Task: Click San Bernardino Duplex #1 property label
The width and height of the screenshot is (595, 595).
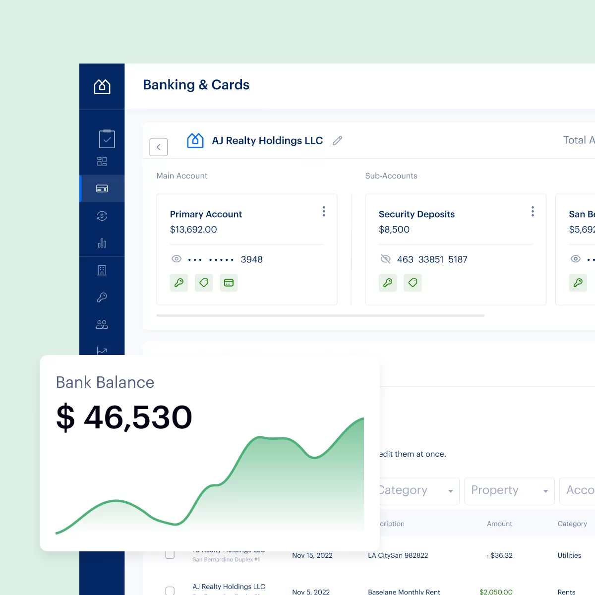Action: [226, 559]
